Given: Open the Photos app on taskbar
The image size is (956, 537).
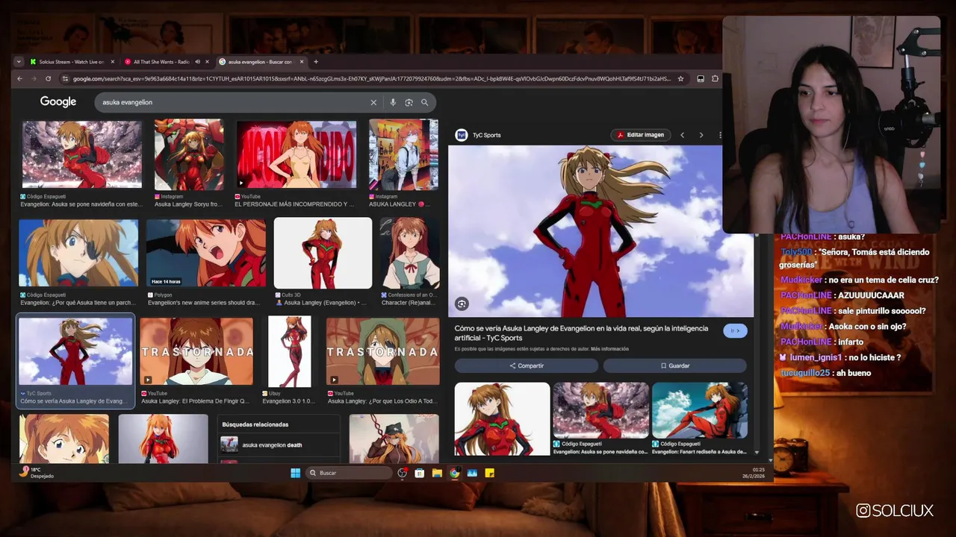Looking at the screenshot, I should 472,473.
